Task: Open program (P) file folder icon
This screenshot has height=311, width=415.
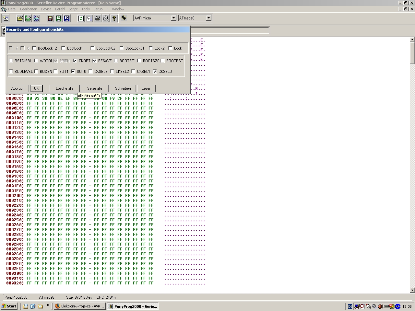Action: pos(28,18)
